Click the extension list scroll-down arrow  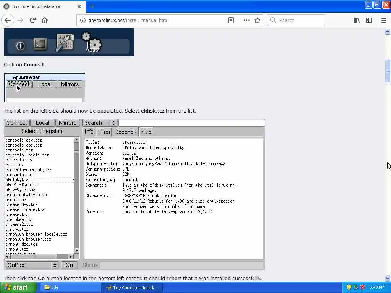[x=76, y=251]
